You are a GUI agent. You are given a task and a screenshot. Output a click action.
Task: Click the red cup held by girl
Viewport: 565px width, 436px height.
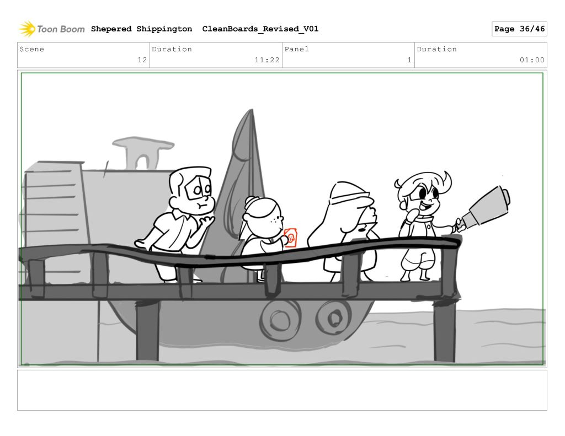pyautogui.click(x=291, y=238)
